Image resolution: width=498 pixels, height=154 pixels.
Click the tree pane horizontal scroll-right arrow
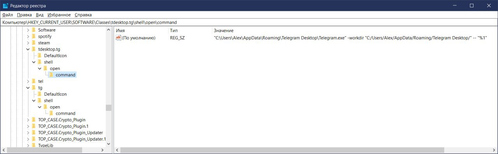click(102, 150)
